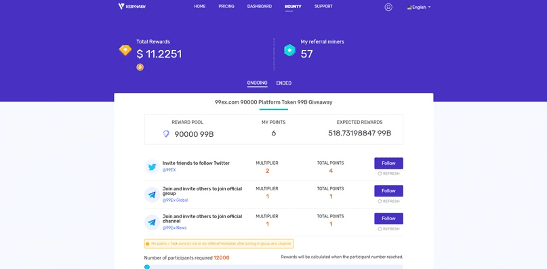The image size is (547, 269).
Task: Click the participants progress bar handle
Action: (x=147, y=267)
